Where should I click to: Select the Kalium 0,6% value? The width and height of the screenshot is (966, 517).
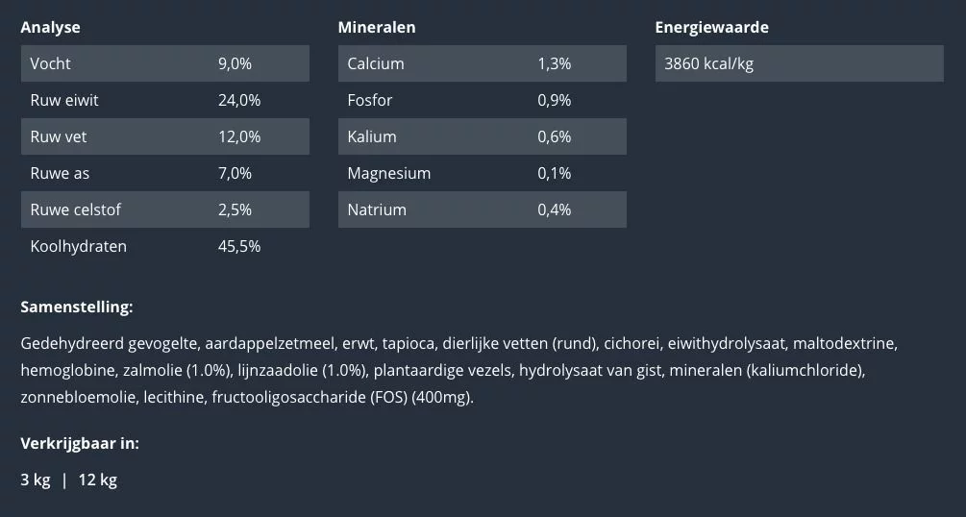pyautogui.click(x=554, y=136)
